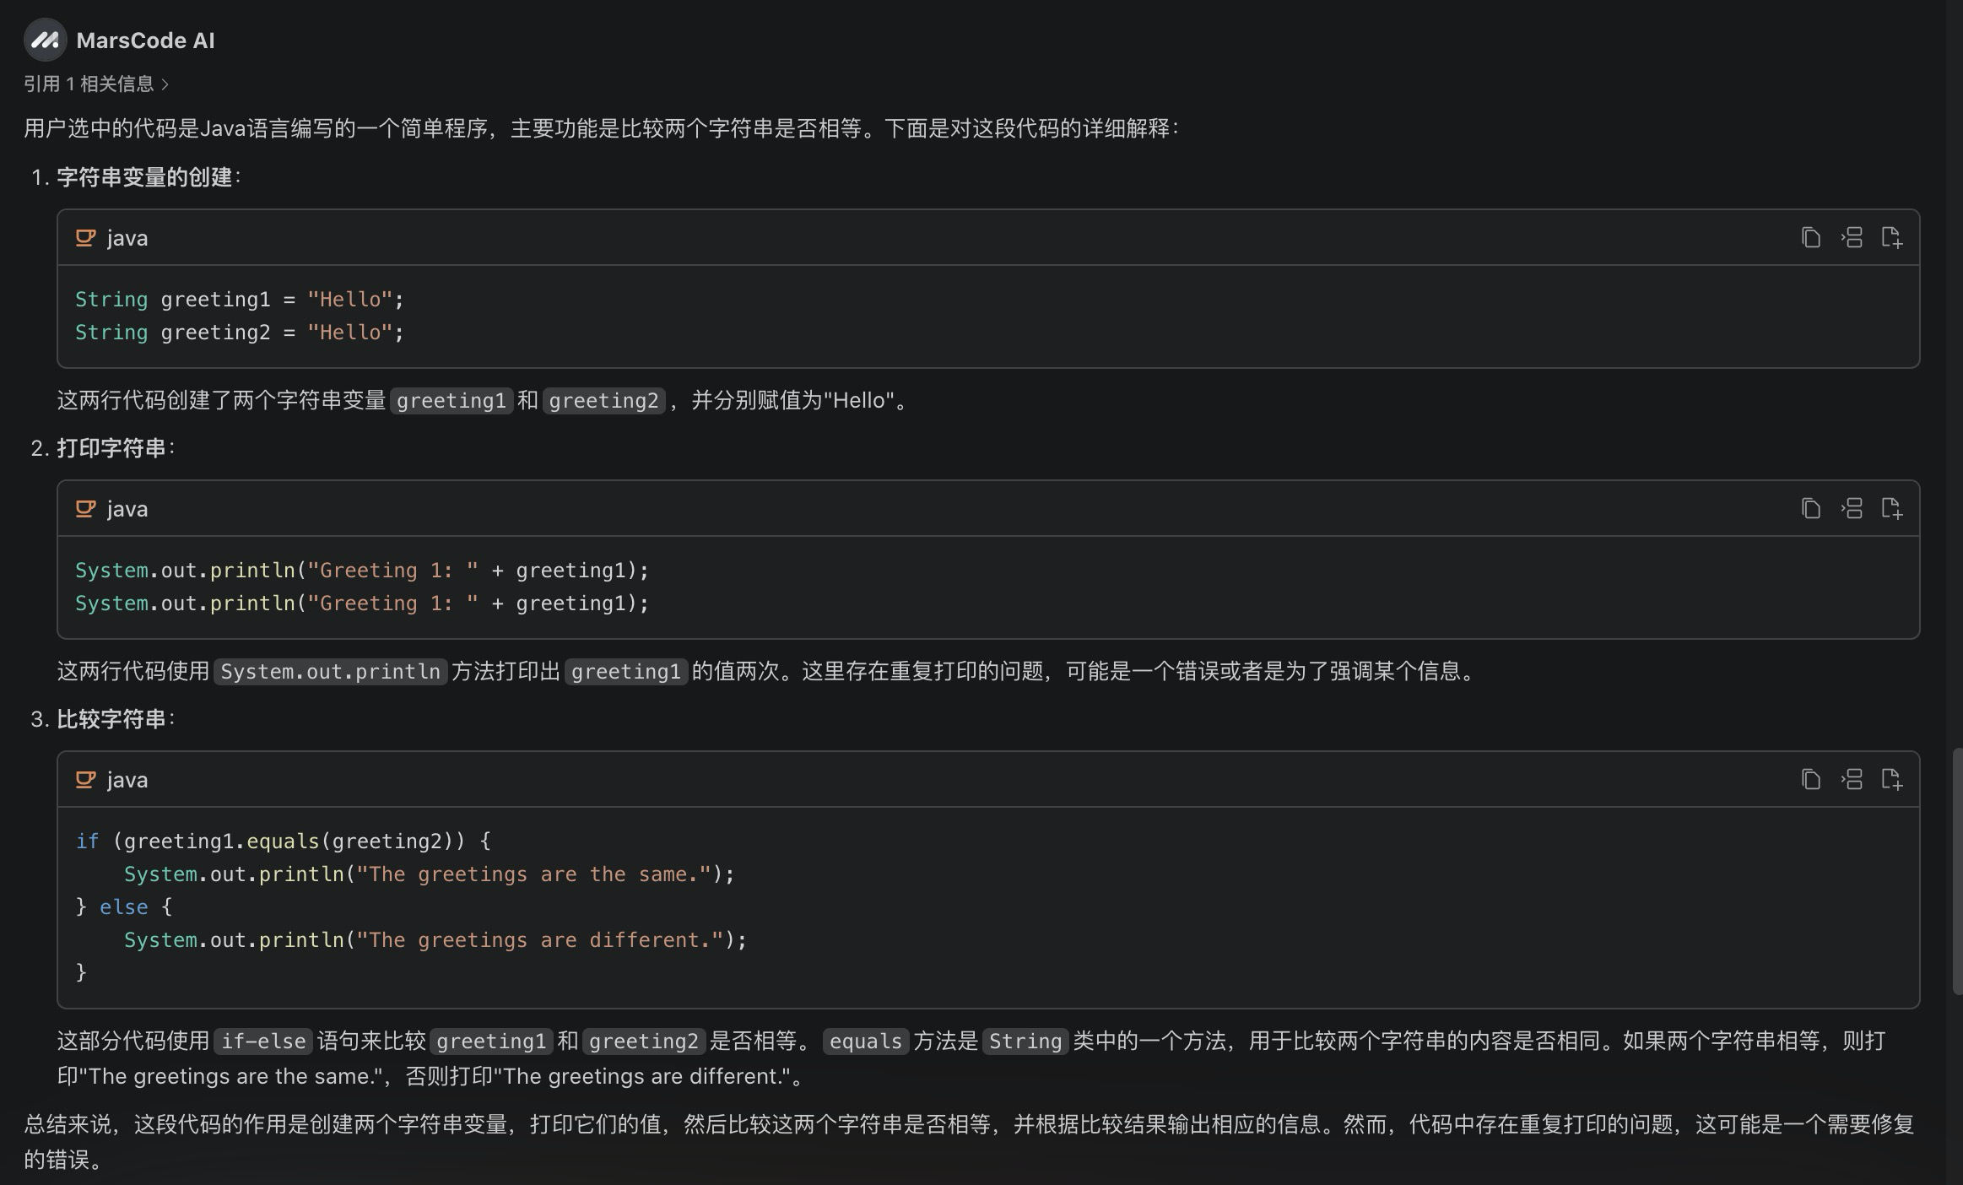The width and height of the screenshot is (1963, 1185).
Task: Click the java label of the if-else block
Action: [127, 780]
